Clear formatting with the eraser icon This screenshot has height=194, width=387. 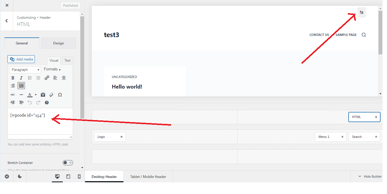51,95
